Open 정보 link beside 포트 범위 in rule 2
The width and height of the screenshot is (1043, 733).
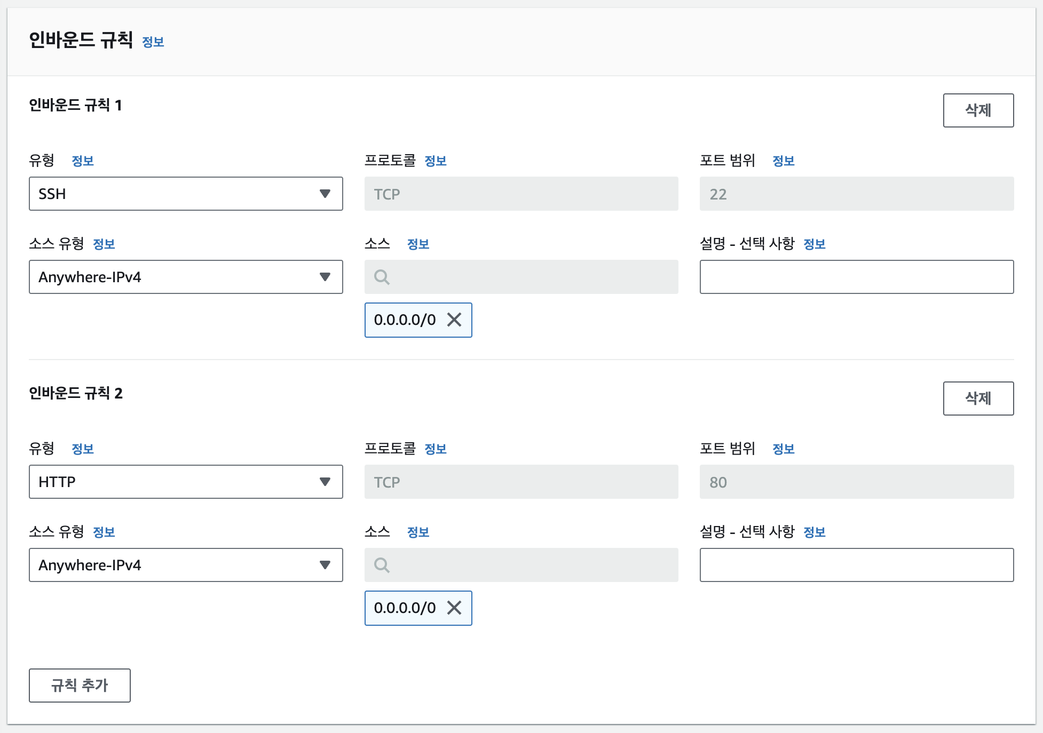pos(783,449)
